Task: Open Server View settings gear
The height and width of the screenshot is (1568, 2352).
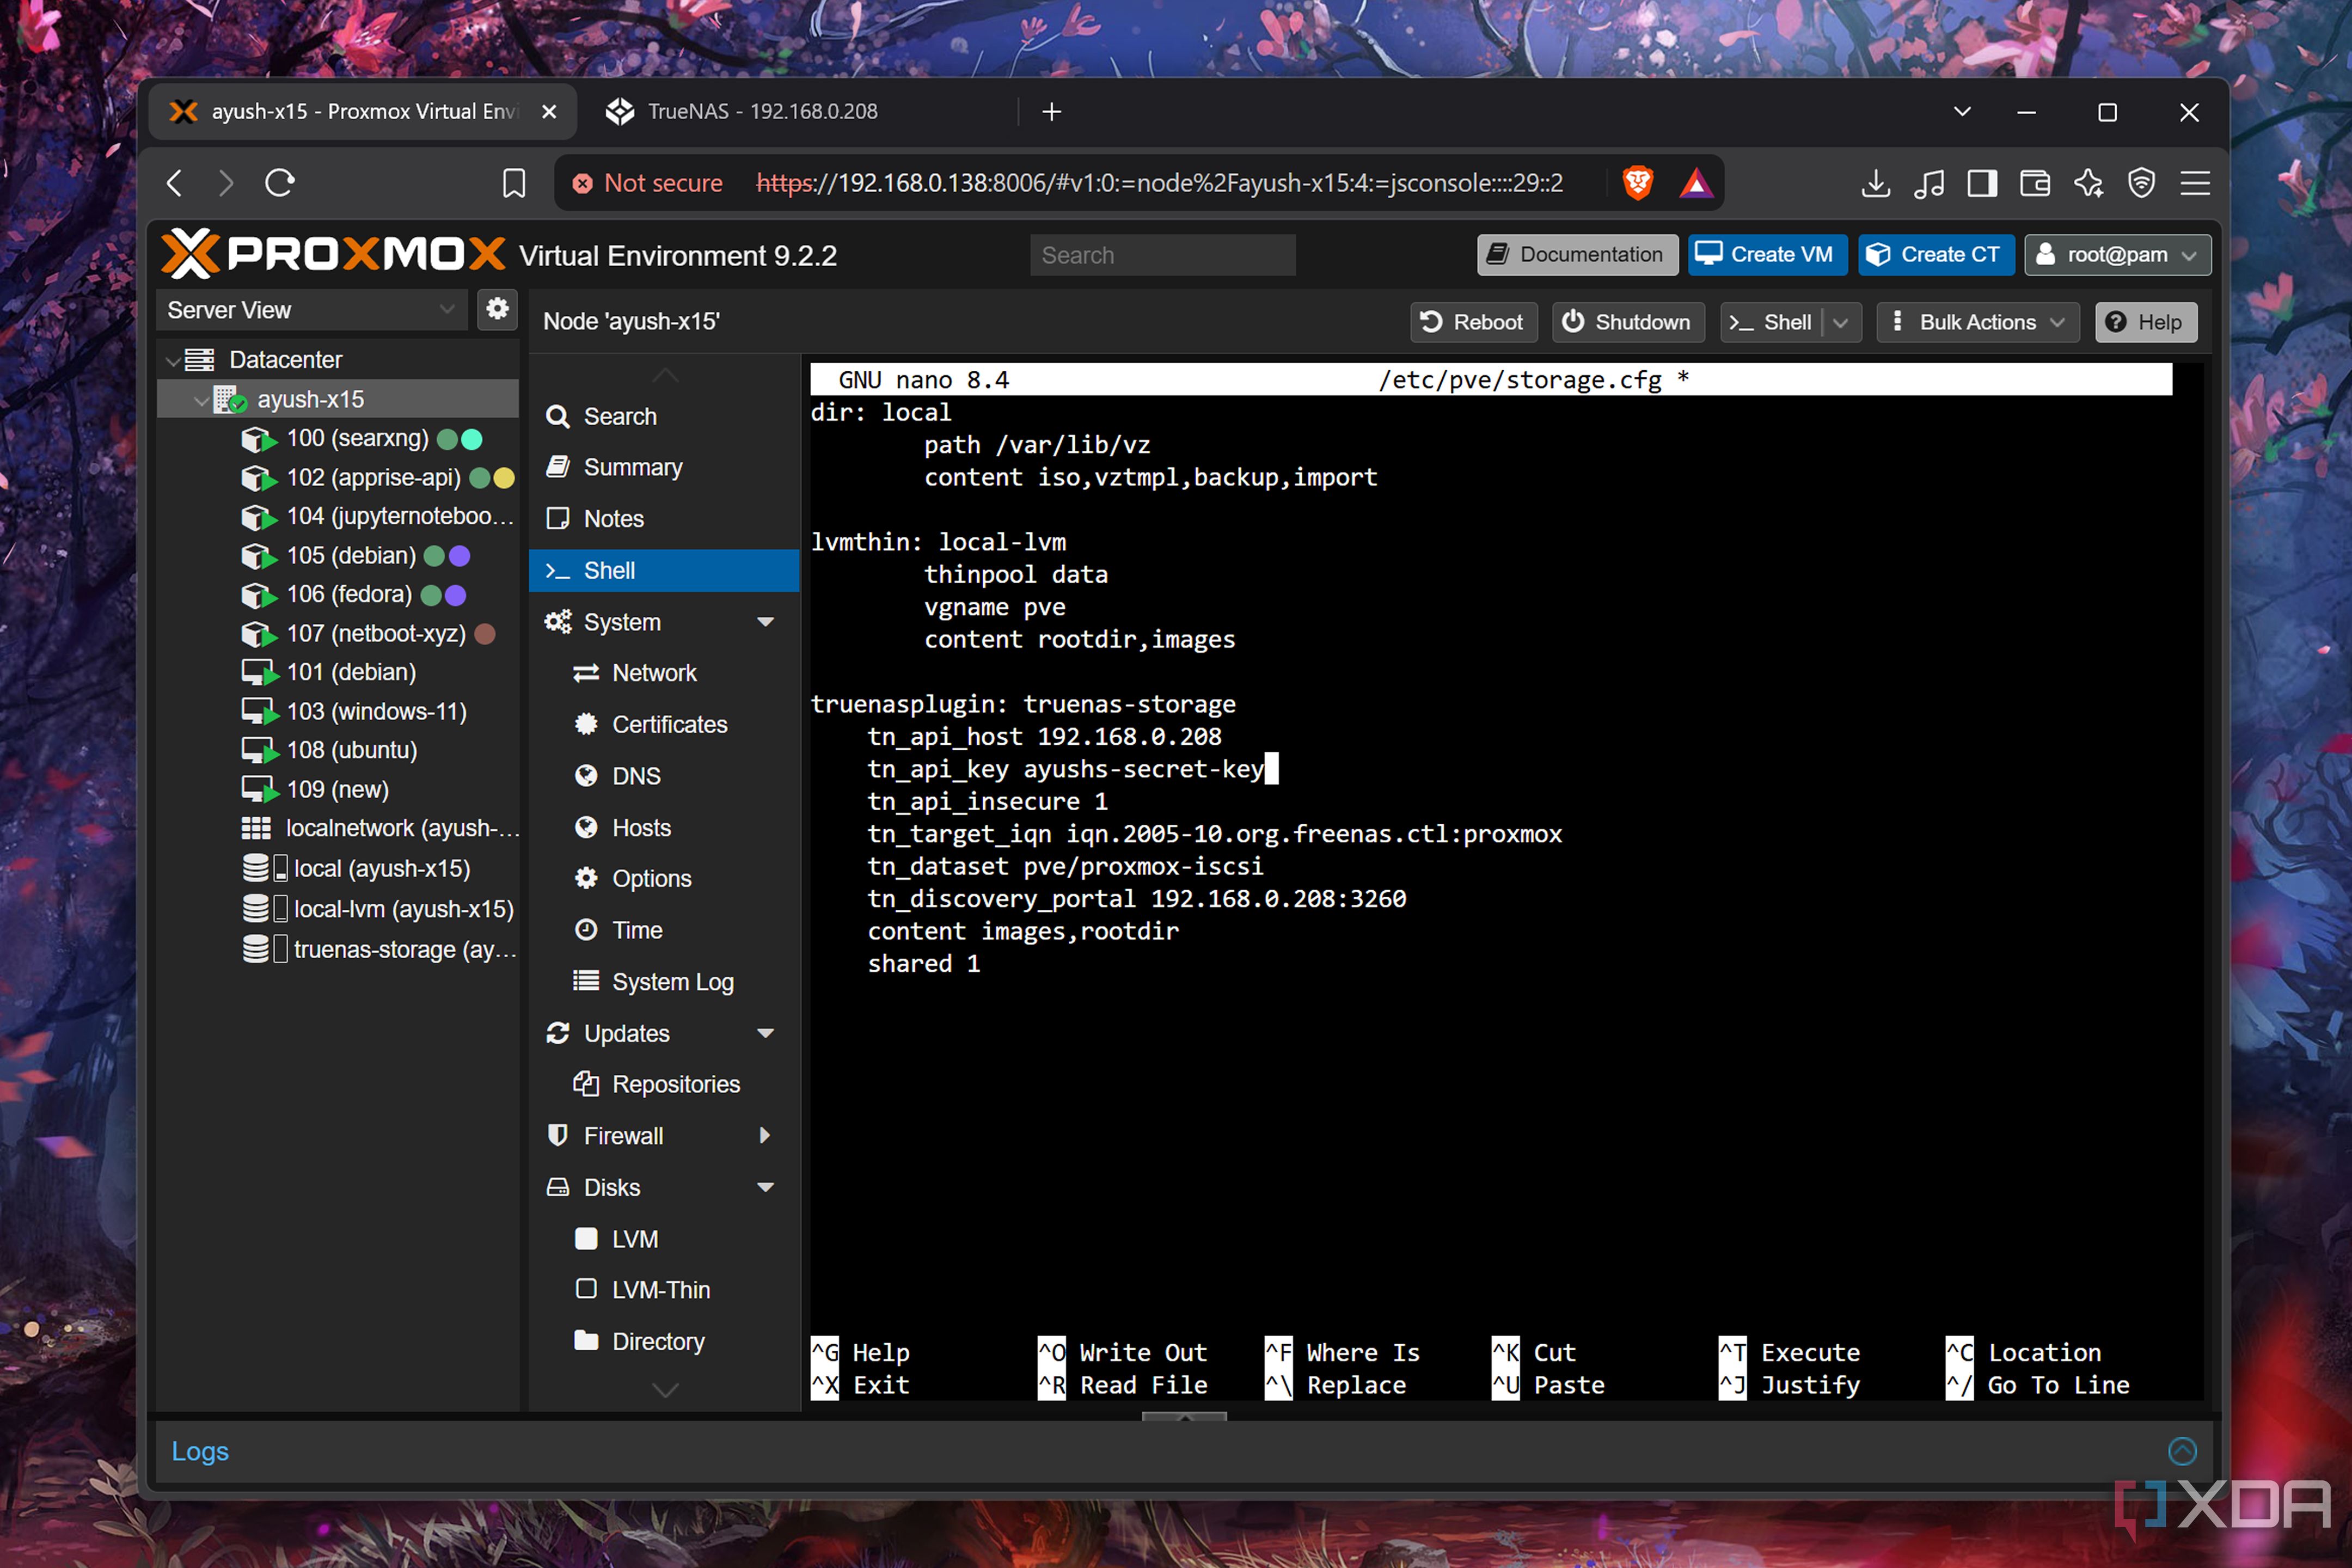Action: (497, 309)
